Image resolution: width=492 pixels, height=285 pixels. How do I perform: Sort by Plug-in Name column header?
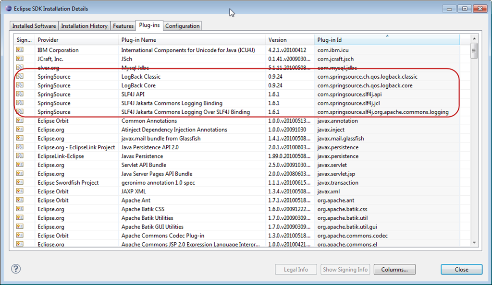click(192, 40)
